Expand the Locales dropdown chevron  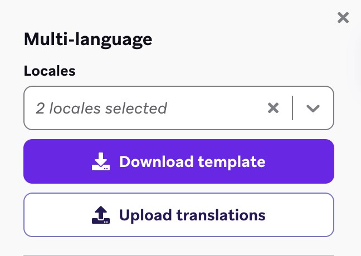pos(313,108)
